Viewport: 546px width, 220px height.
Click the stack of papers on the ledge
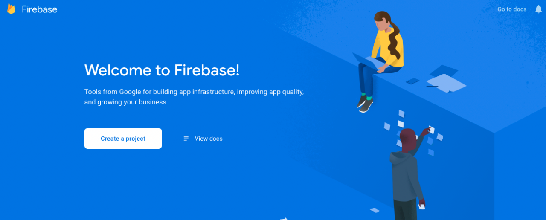[x=446, y=83]
